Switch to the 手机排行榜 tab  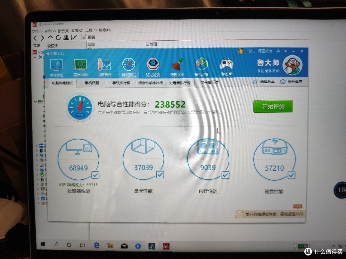(x=121, y=83)
